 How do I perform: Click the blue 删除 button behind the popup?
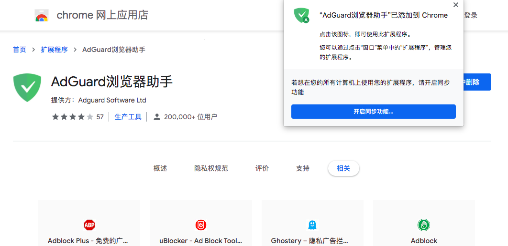(x=477, y=82)
